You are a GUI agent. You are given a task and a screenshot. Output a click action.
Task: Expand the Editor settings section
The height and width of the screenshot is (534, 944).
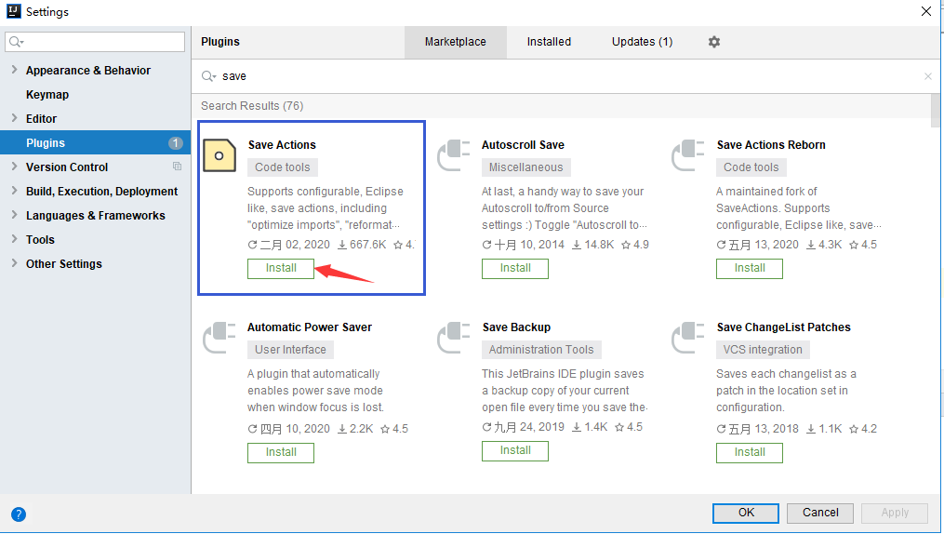click(x=15, y=118)
